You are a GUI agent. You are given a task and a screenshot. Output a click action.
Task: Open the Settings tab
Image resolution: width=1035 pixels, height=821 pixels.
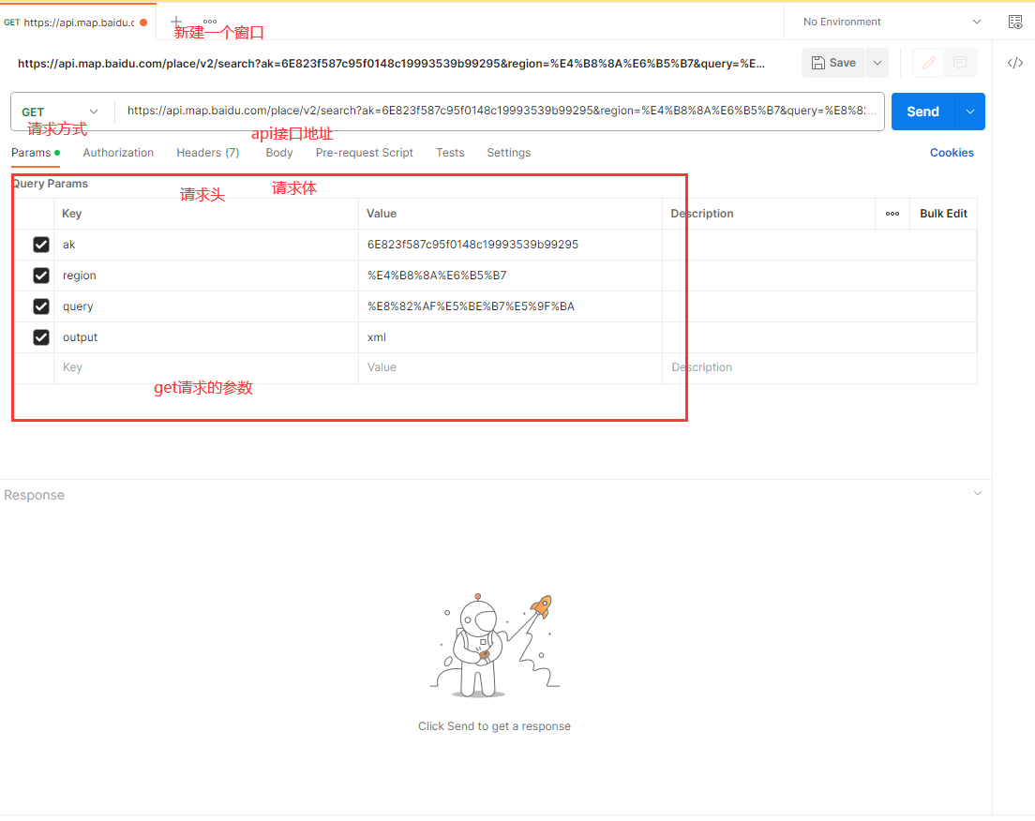pyautogui.click(x=509, y=153)
